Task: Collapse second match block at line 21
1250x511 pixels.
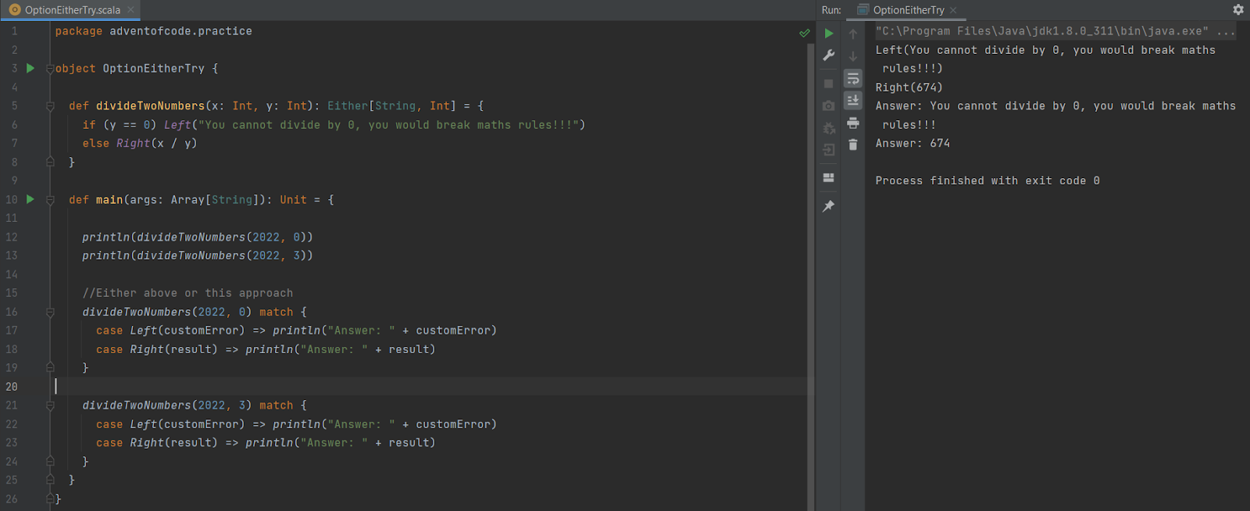Action: point(50,406)
